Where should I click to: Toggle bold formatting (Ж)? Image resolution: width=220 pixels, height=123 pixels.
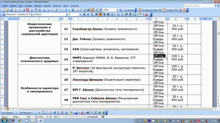click(x=84, y=14)
